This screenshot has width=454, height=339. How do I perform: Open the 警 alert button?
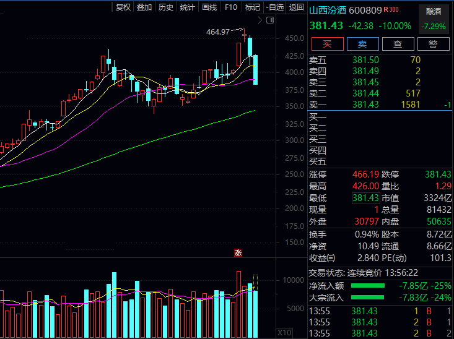433,44
